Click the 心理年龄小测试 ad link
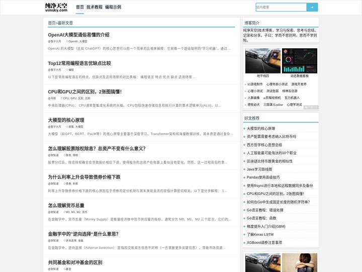362x272 pixels. pyautogui.click(x=277, y=84)
